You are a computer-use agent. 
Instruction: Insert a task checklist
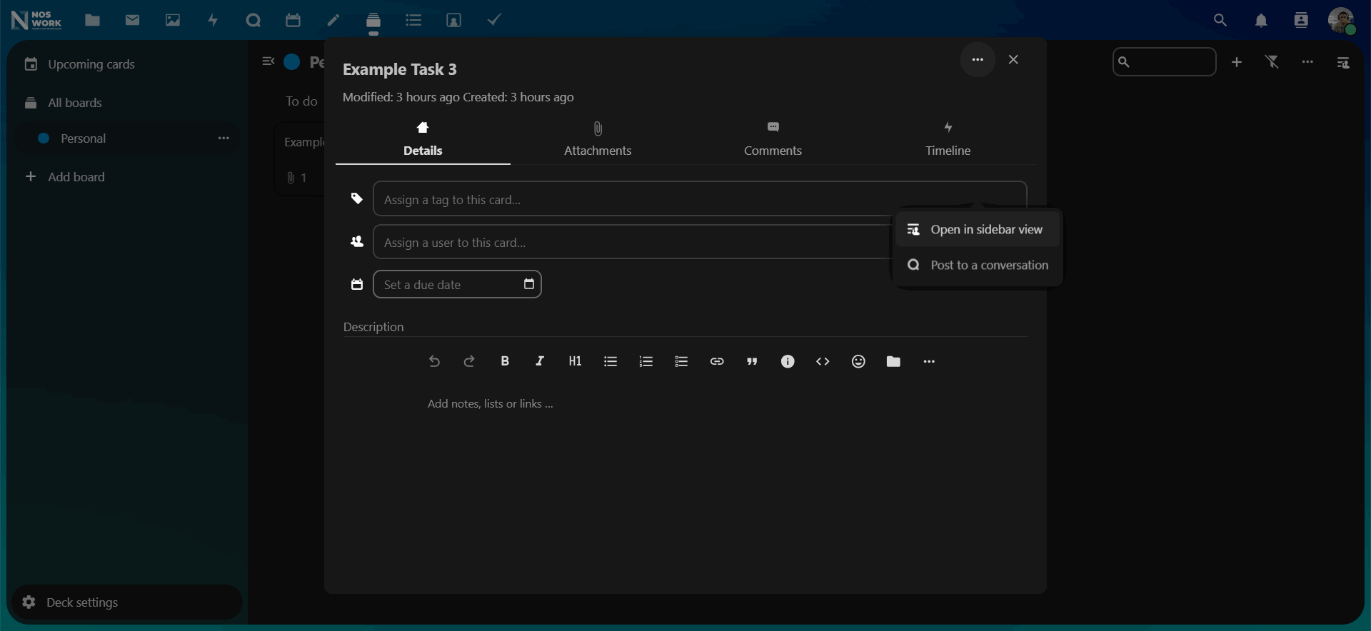681,362
